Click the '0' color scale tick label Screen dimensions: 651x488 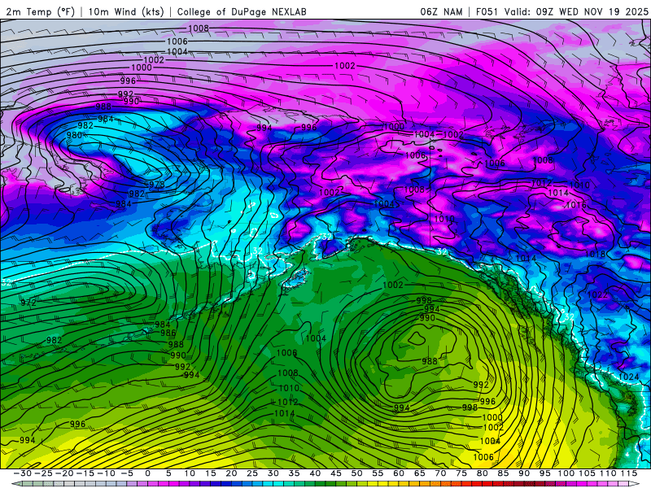pyautogui.click(x=148, y=473)
